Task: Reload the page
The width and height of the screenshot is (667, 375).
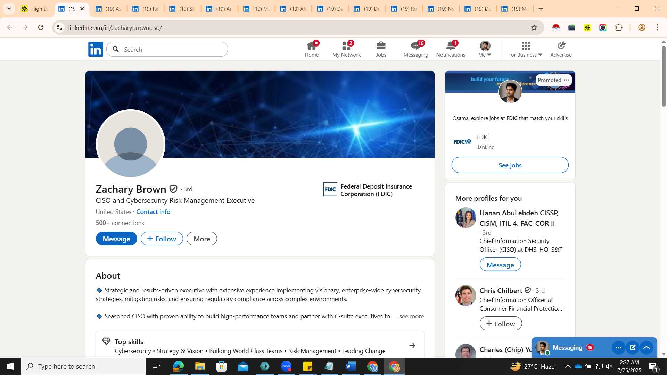Action: coord(41,27)
